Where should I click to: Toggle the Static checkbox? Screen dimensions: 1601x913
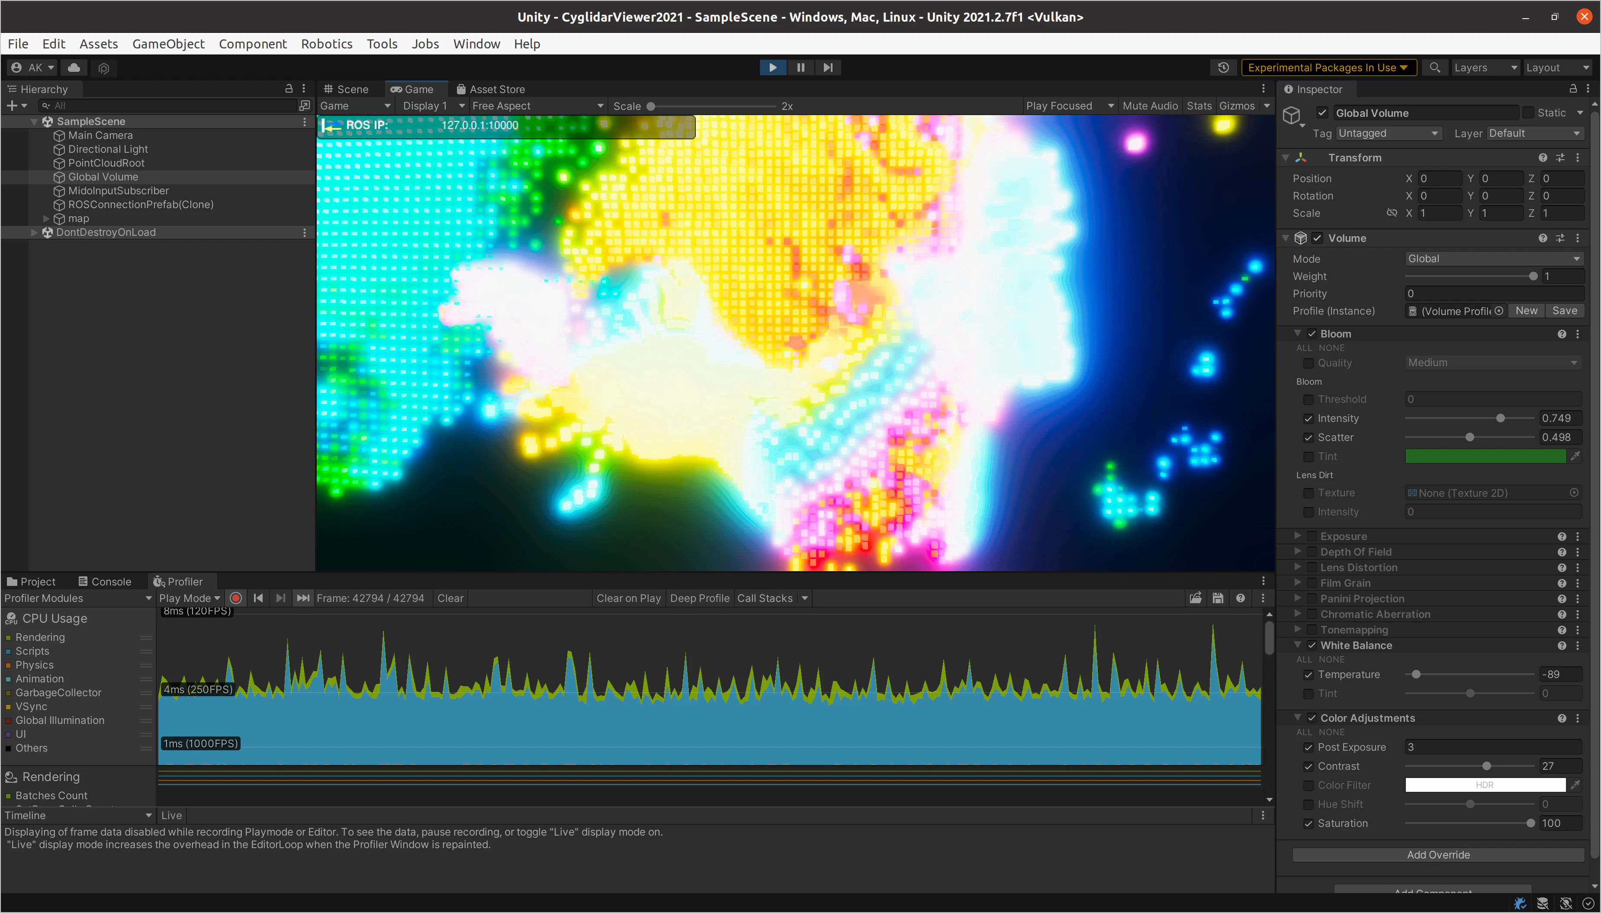(x=1528, y=113)
